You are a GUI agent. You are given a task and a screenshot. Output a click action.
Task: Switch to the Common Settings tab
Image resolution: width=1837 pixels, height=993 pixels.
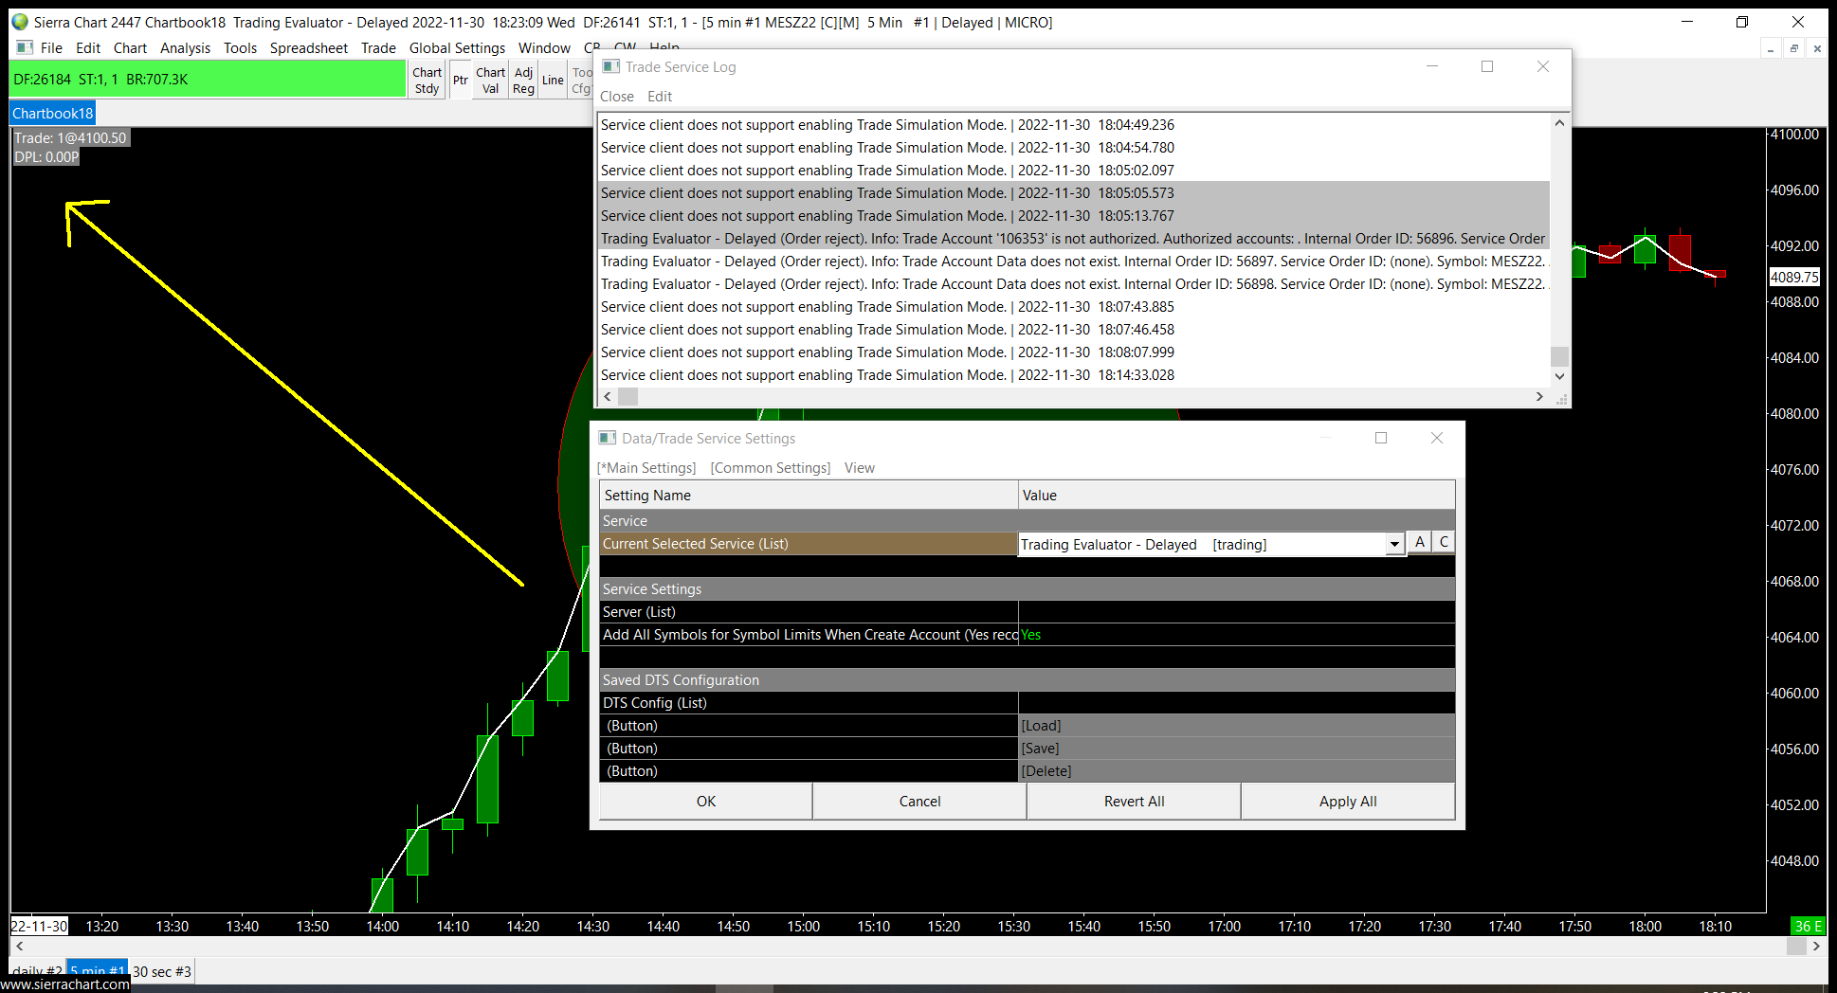tap(771, 468)
